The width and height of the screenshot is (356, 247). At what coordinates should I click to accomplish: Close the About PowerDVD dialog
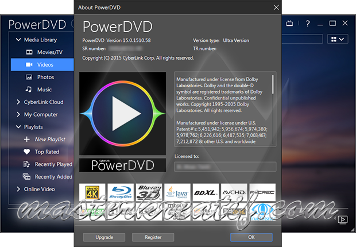[276, 7]
